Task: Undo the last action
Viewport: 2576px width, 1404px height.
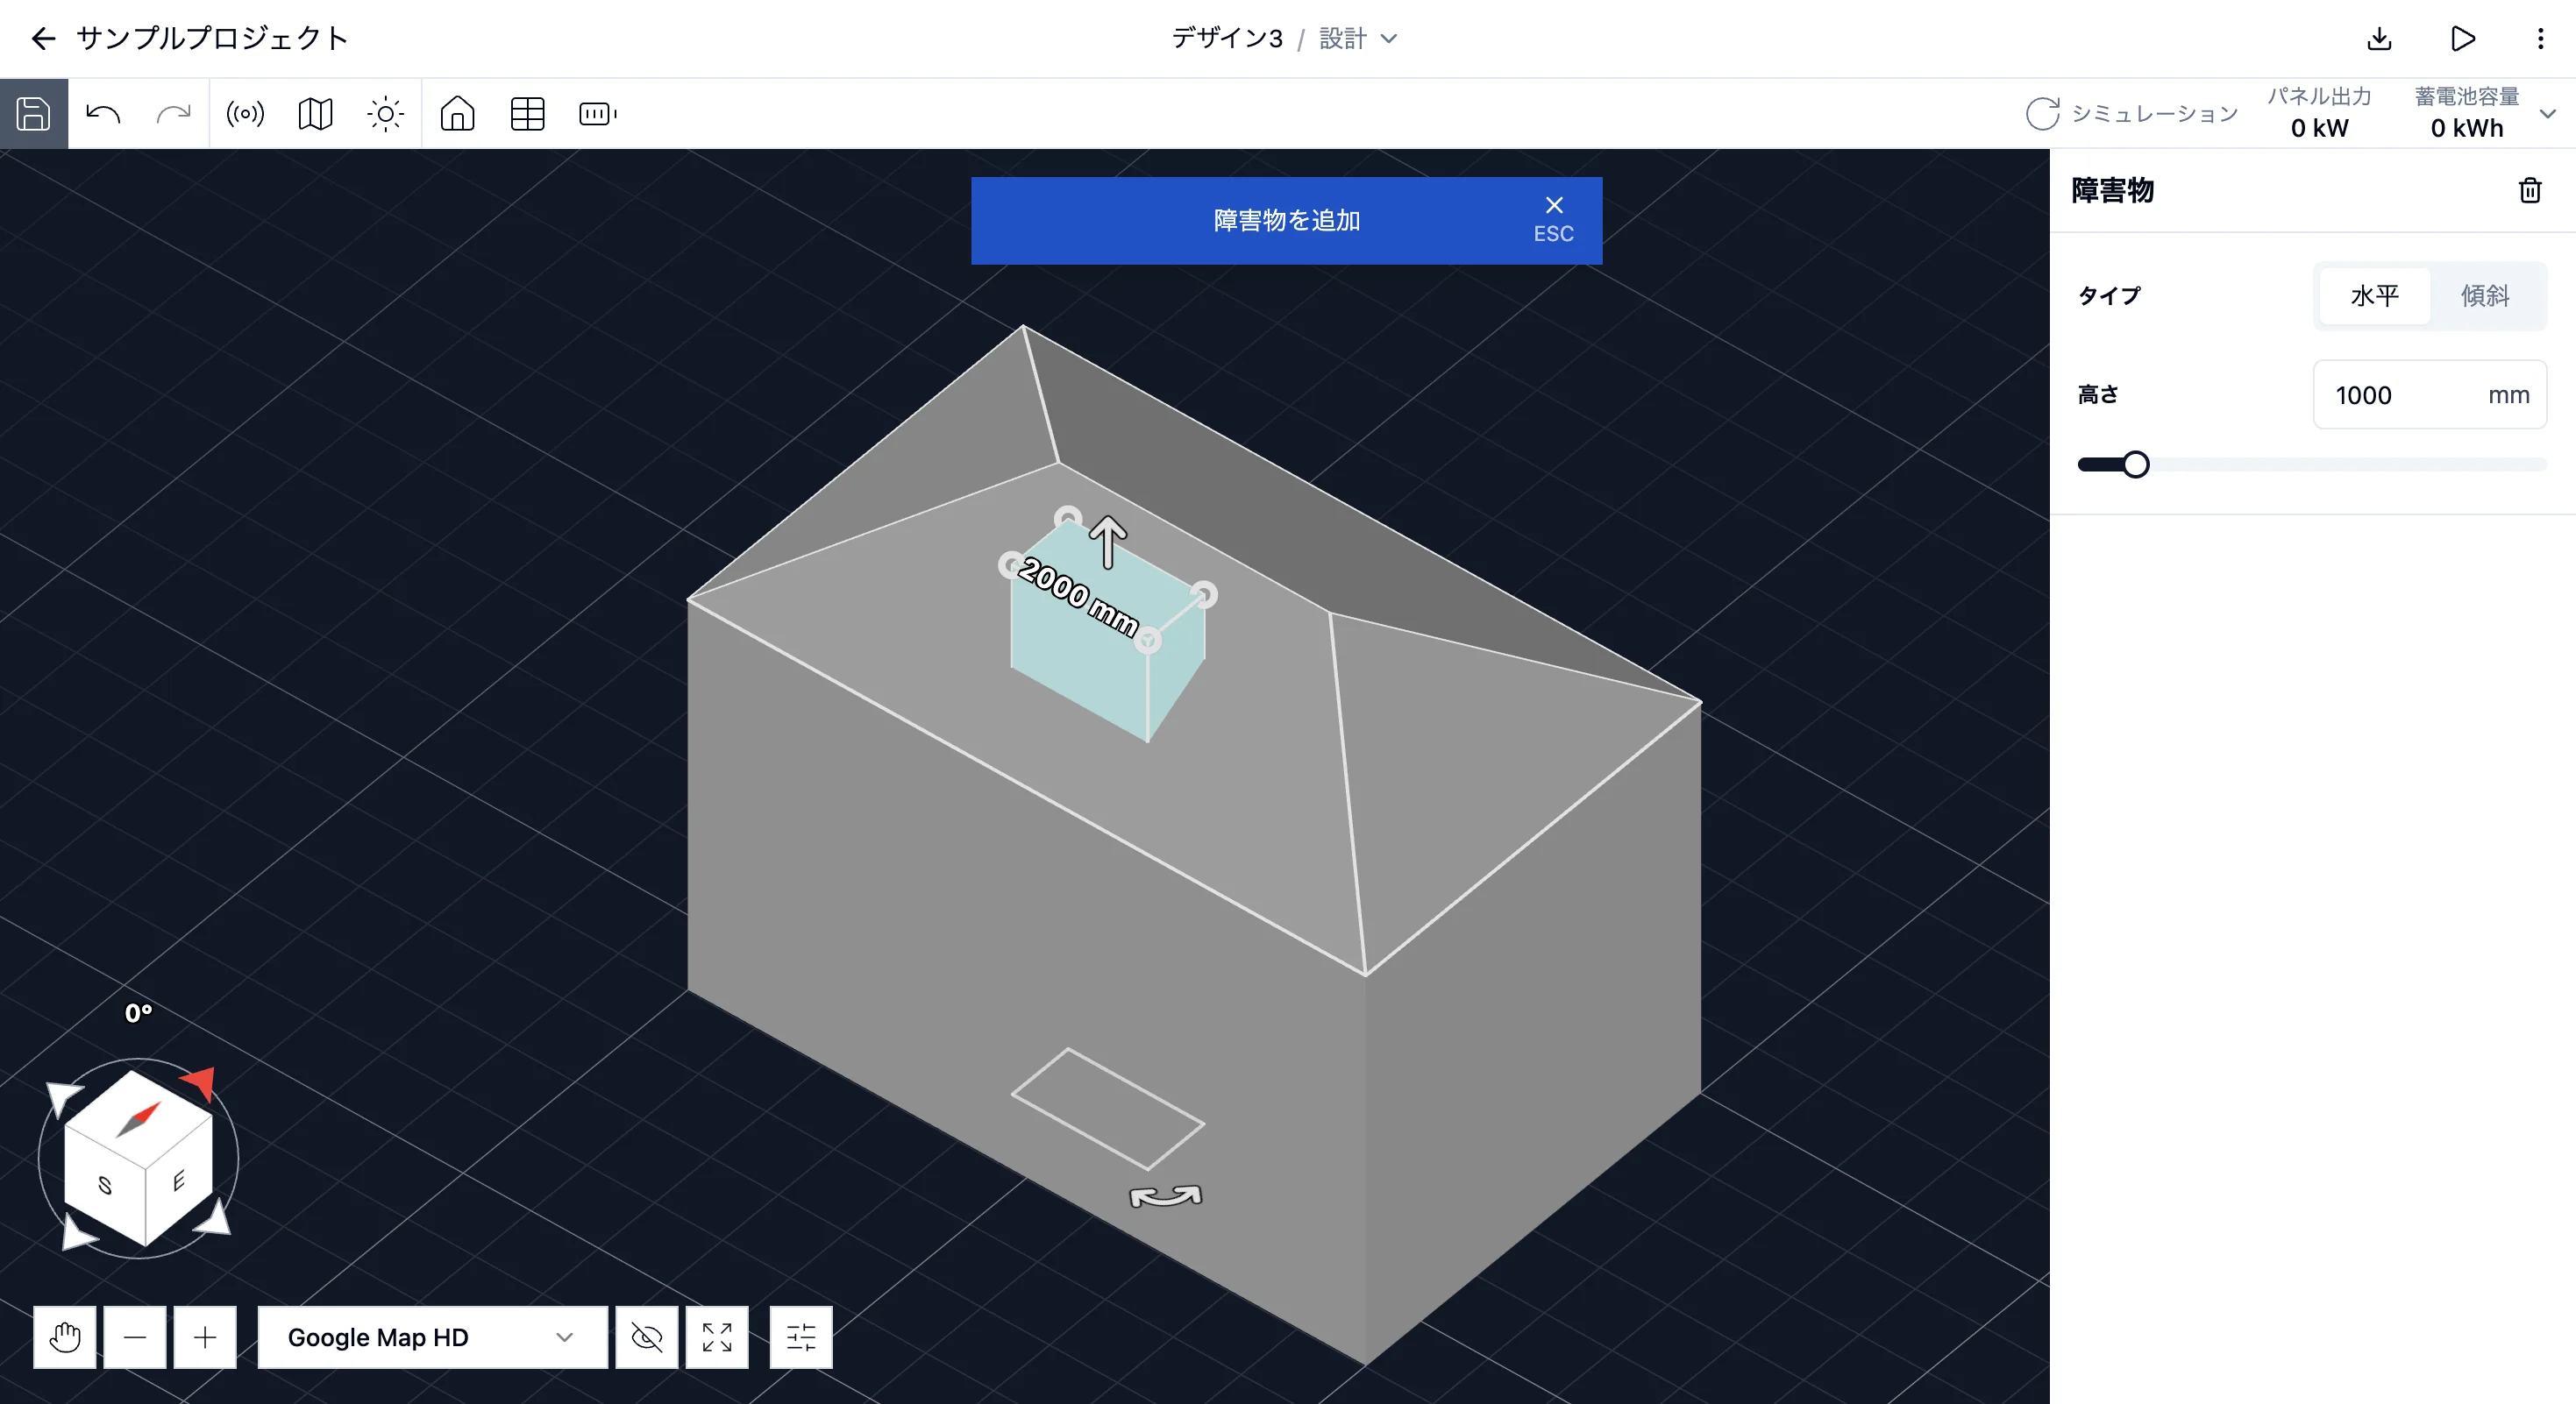Action: [x=103, y=114]
